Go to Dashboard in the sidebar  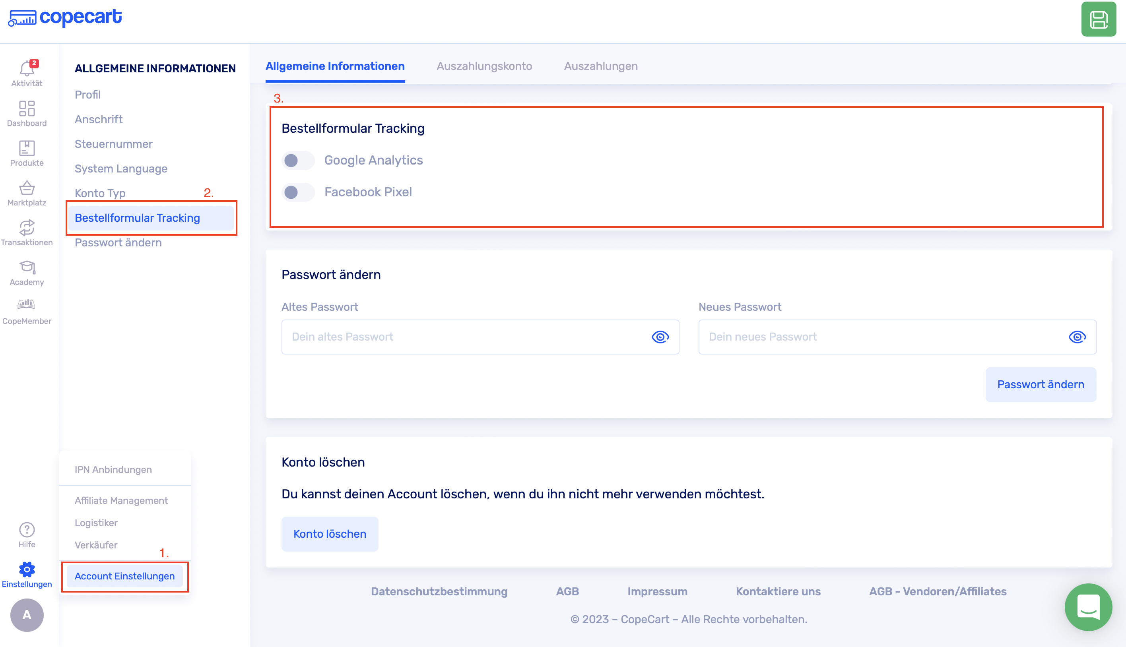click(x=27, y=109)
